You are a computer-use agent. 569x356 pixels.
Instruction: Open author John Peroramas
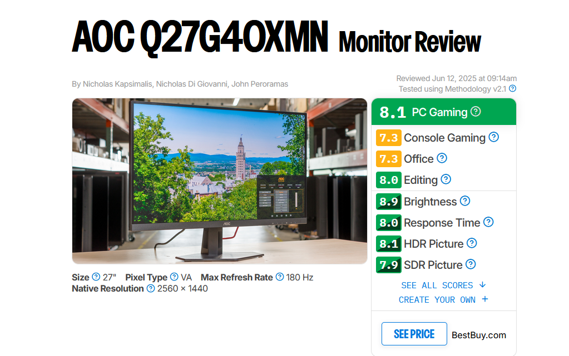click(260, 84)
